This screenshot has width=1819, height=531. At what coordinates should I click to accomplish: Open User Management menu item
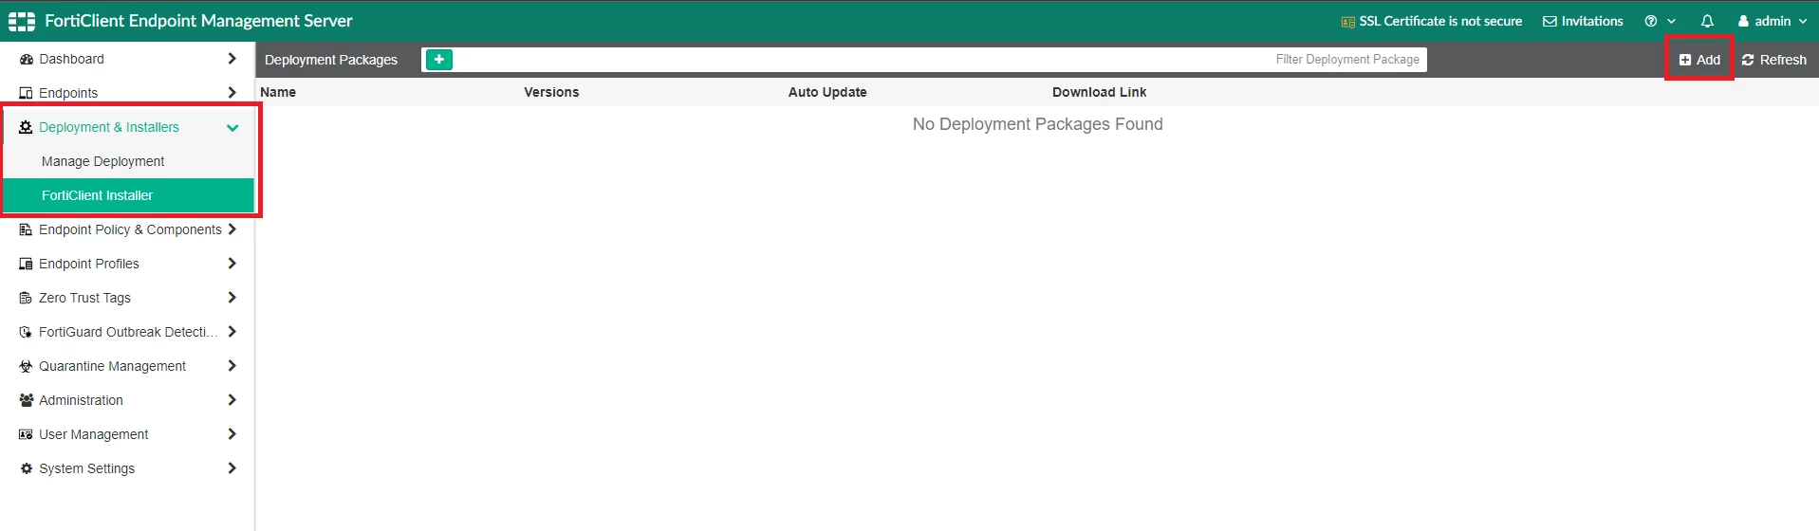(93, 434)
